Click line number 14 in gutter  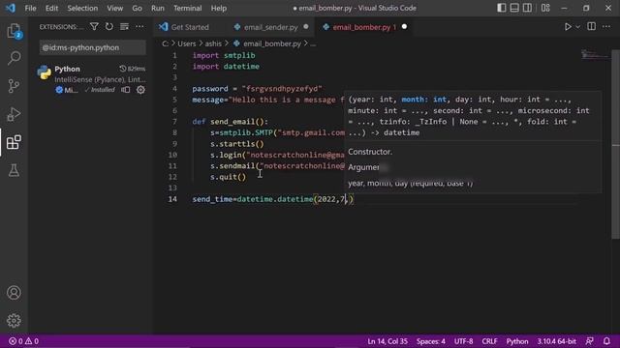tap(172, 199)
